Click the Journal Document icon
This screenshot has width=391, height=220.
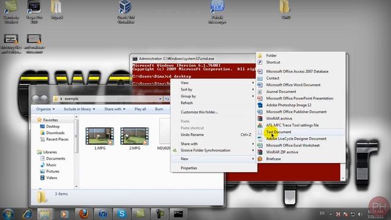pos(260,92)
